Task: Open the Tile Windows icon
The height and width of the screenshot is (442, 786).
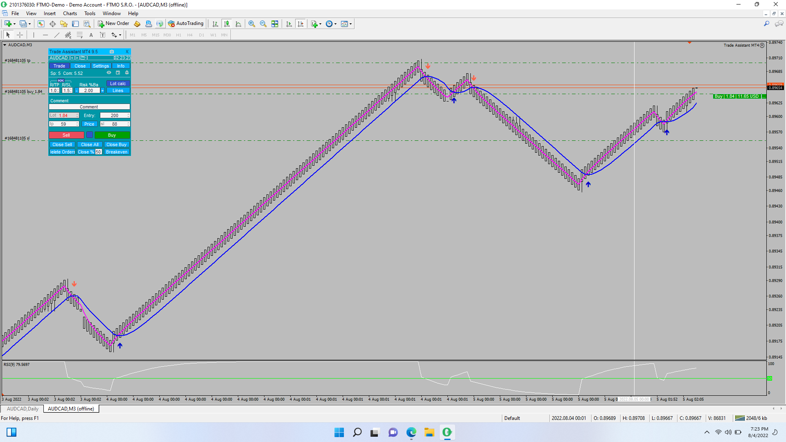Action: pyautogui.click(x=275, y=24)
